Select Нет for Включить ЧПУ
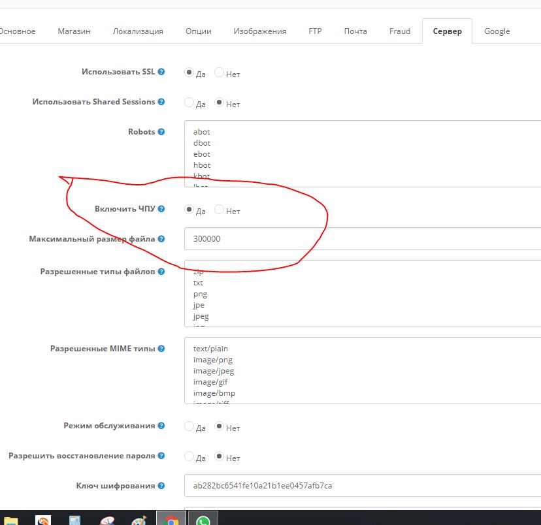Viewport: 541px width, 525px height. click(220, 210)
